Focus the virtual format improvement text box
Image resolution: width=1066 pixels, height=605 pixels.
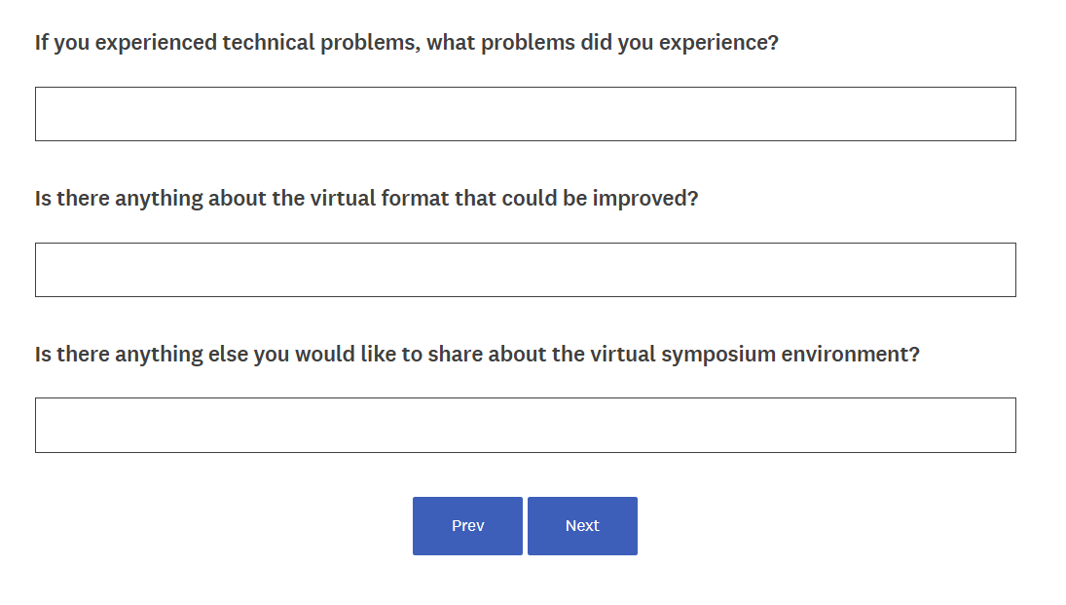coord(525,270)
